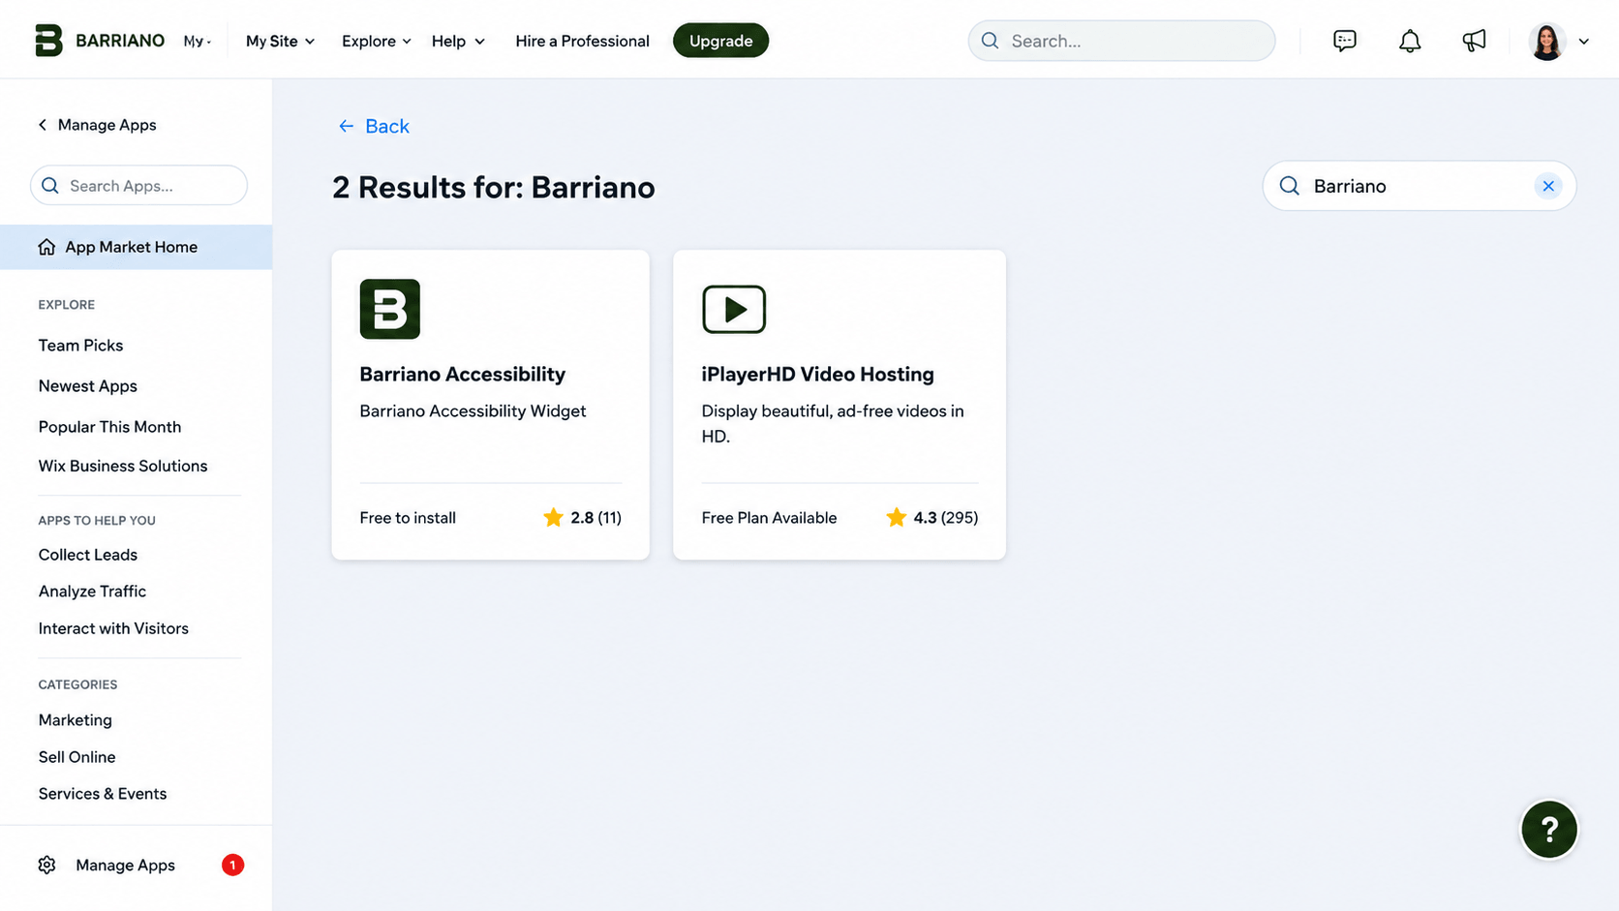Open Collect Leads category

point(87,555)
